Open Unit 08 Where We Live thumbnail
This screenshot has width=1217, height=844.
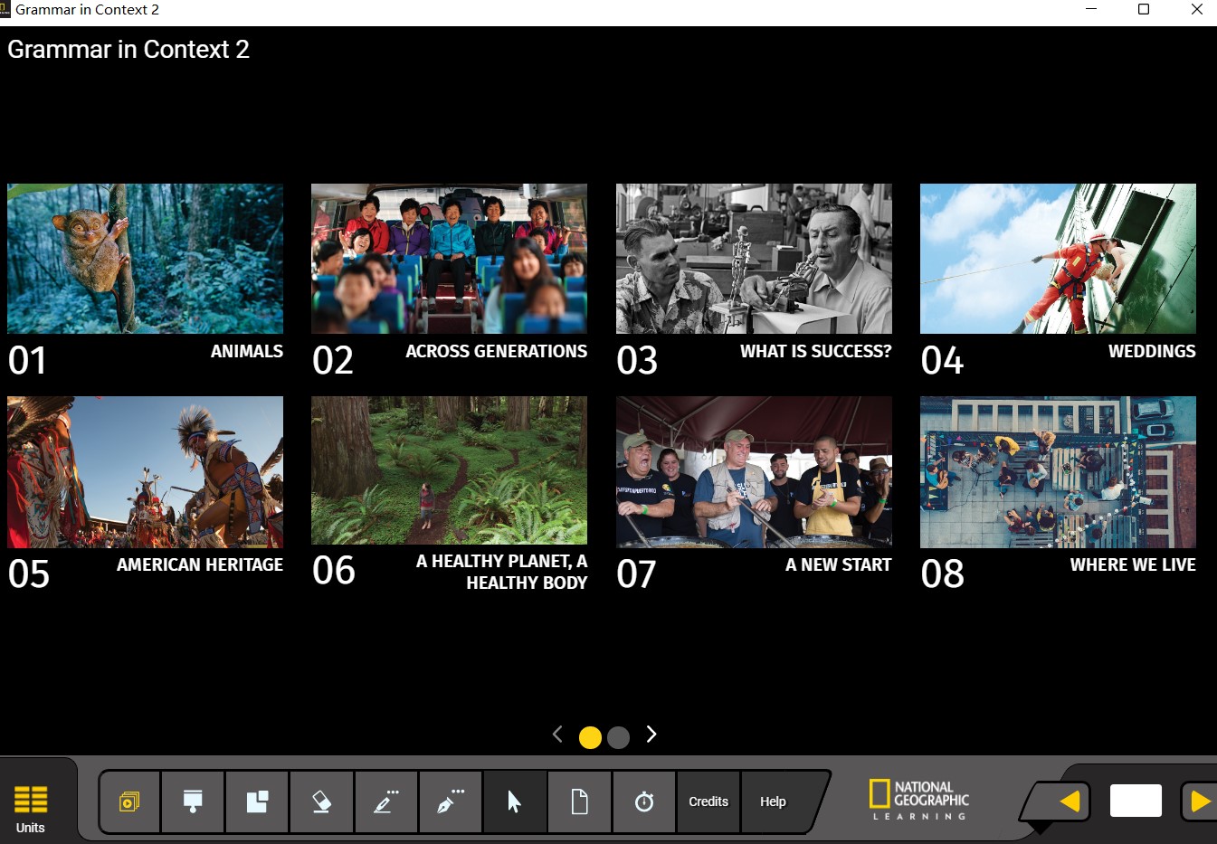pos(1058,472)
